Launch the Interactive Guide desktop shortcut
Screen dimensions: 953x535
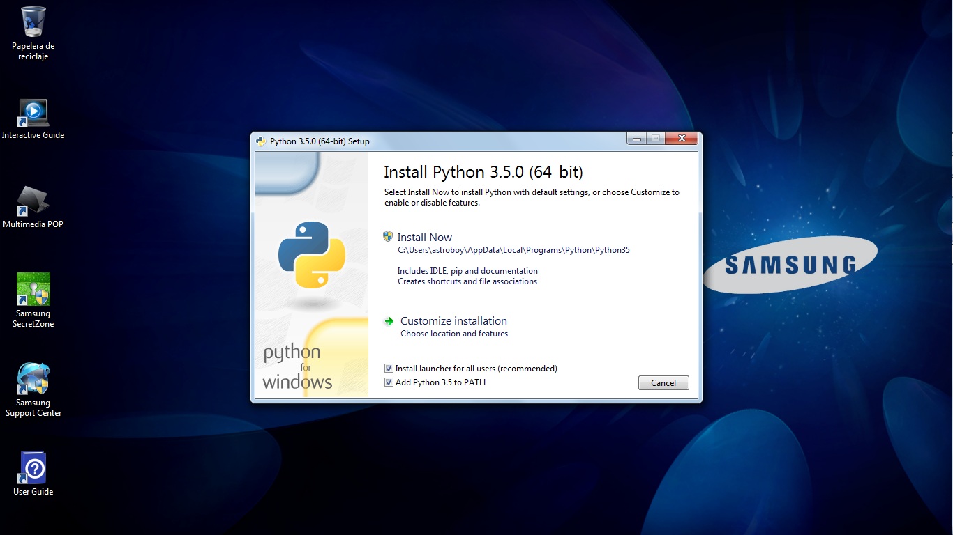(32, 111)
